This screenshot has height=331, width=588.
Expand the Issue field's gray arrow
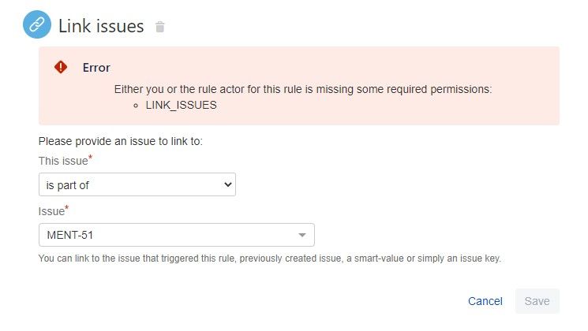[x=302, y=235]
